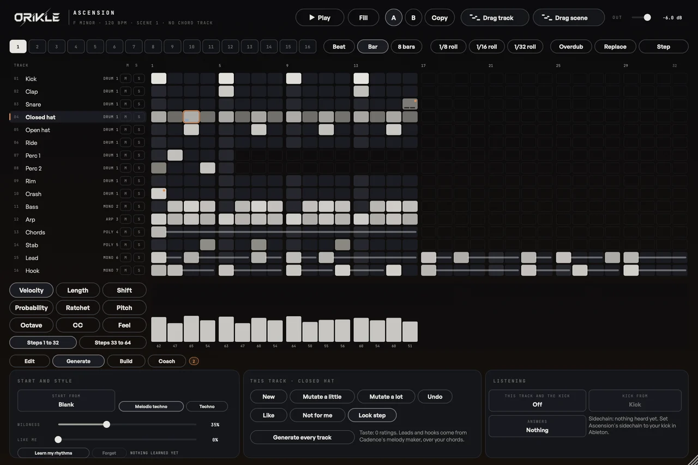Select the Chords track row
Screen dimensions: 698x465
pos(77,232)
